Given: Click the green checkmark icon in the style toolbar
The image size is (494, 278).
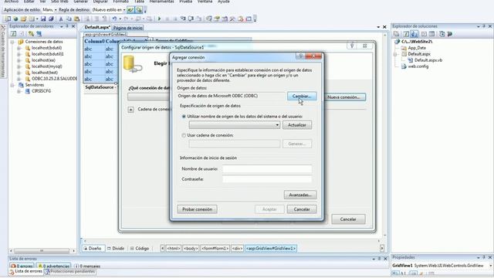Looking at the screenshot, I should [130, 10].
